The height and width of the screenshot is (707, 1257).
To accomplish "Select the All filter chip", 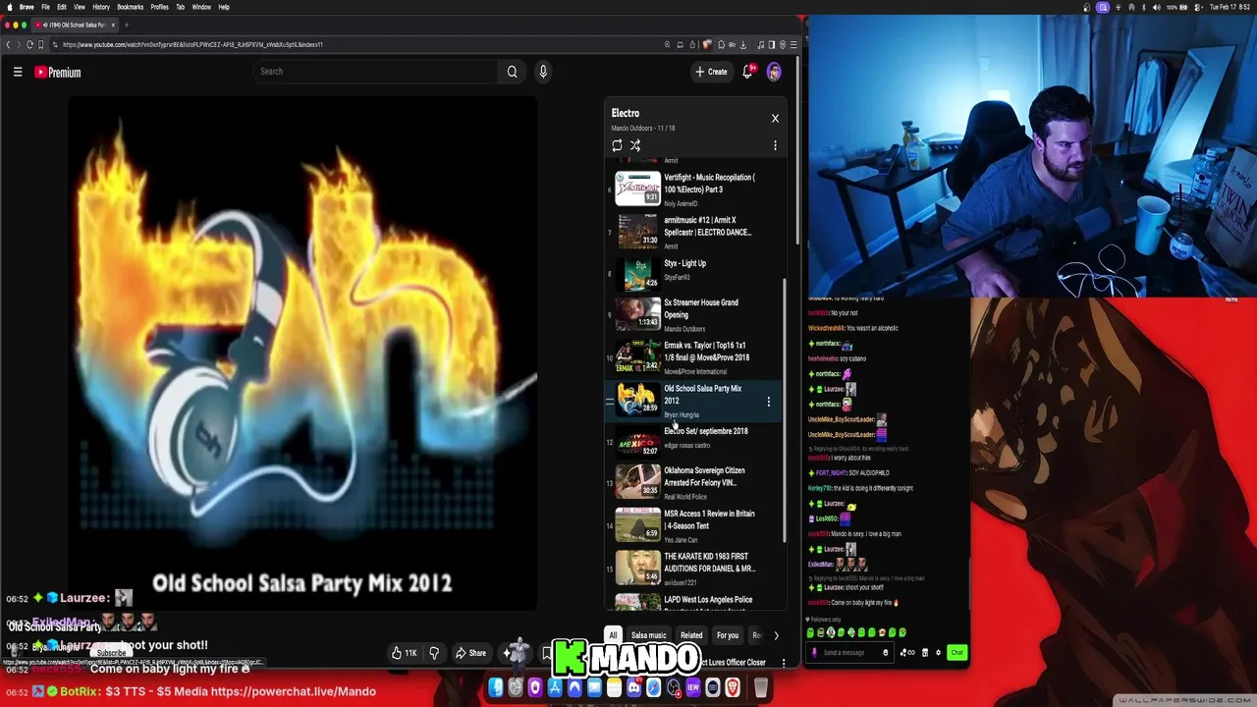I will point(613,635).
